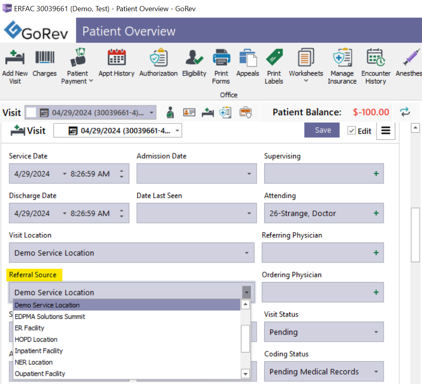The width and height of the screenshot is (422, 384).
Task: Click the Supervising input field
Action: [x=324, y=174]
